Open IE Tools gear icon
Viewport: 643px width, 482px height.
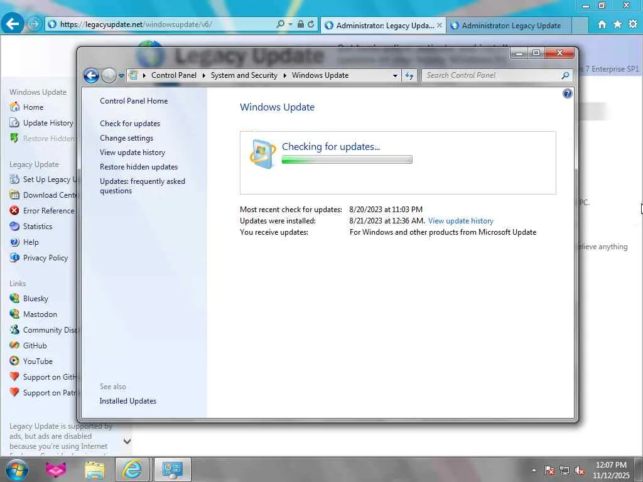pos(633,24)
